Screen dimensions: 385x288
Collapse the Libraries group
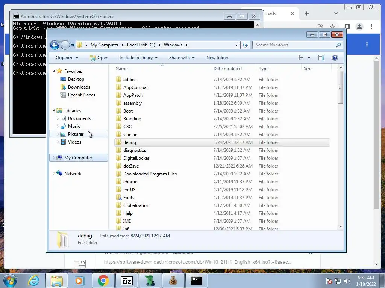pos(54,111)
